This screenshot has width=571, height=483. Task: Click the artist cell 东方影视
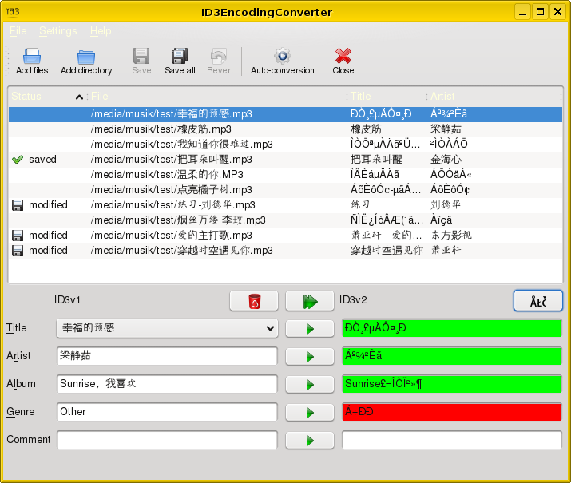pyautogui.click(x=451, y=236)
